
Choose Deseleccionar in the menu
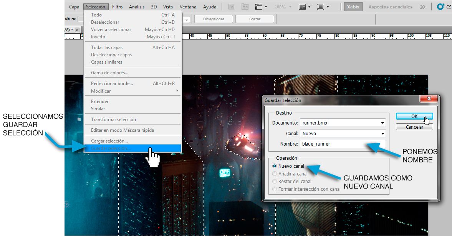pyautogui.click(x=132, y=22)
